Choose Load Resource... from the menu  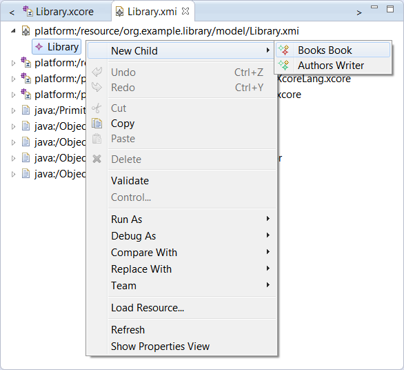181,308
